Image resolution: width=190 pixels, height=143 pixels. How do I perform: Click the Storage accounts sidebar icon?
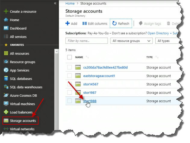pos(6,120)
